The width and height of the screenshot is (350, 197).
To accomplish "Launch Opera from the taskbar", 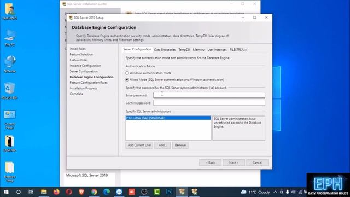I will (69, 192).
